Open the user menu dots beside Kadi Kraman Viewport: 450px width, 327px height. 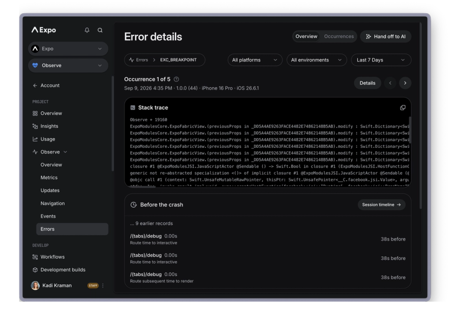(x=103, y=285)
